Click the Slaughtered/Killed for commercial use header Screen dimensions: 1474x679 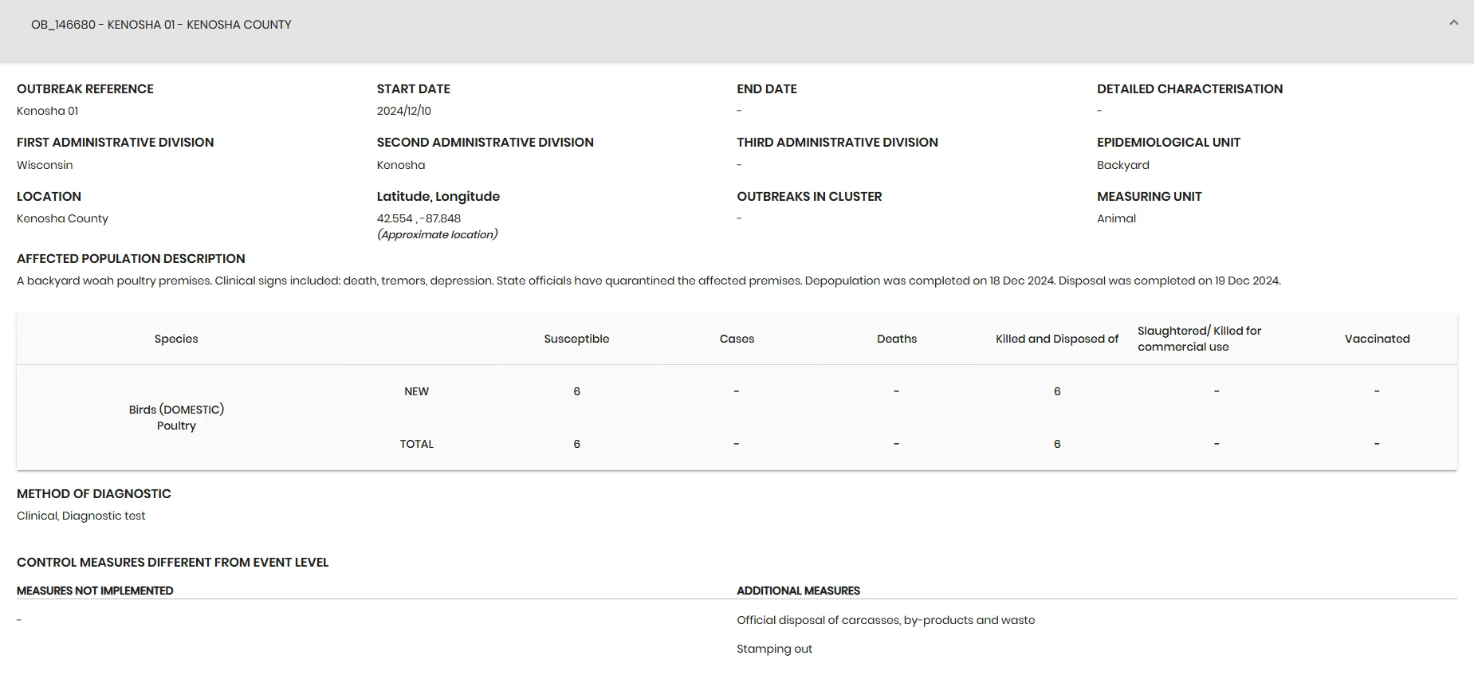pos(1199,339)
